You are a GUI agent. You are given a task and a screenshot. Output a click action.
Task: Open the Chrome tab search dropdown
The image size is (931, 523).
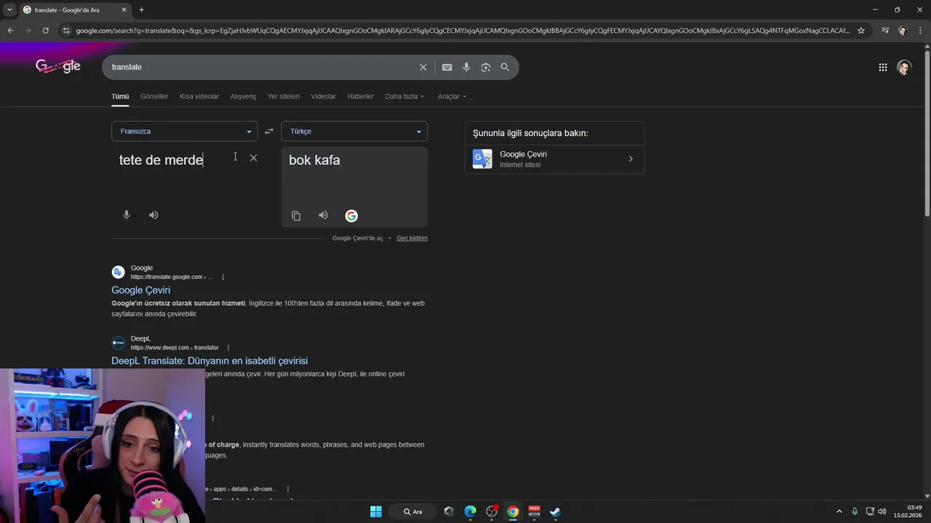pos(9,10)
